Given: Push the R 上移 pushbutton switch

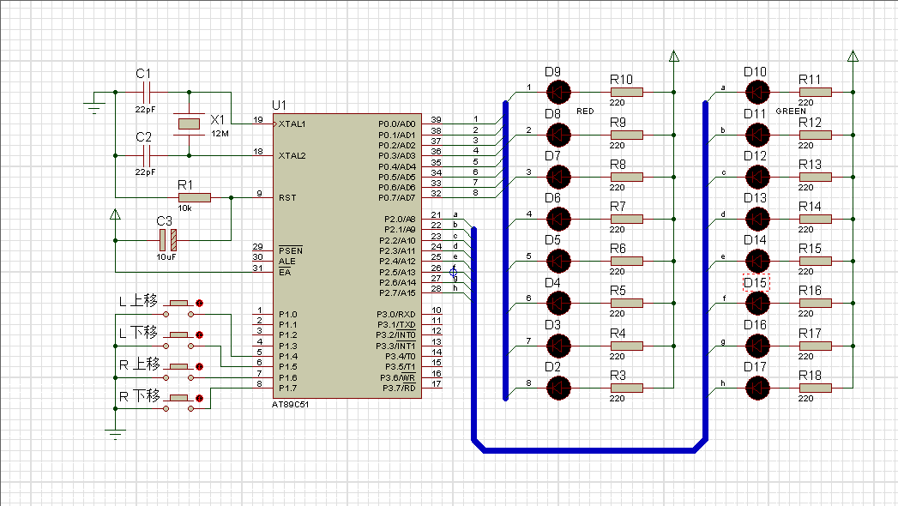Looking at the screenshot, I should tap(178, 371).
